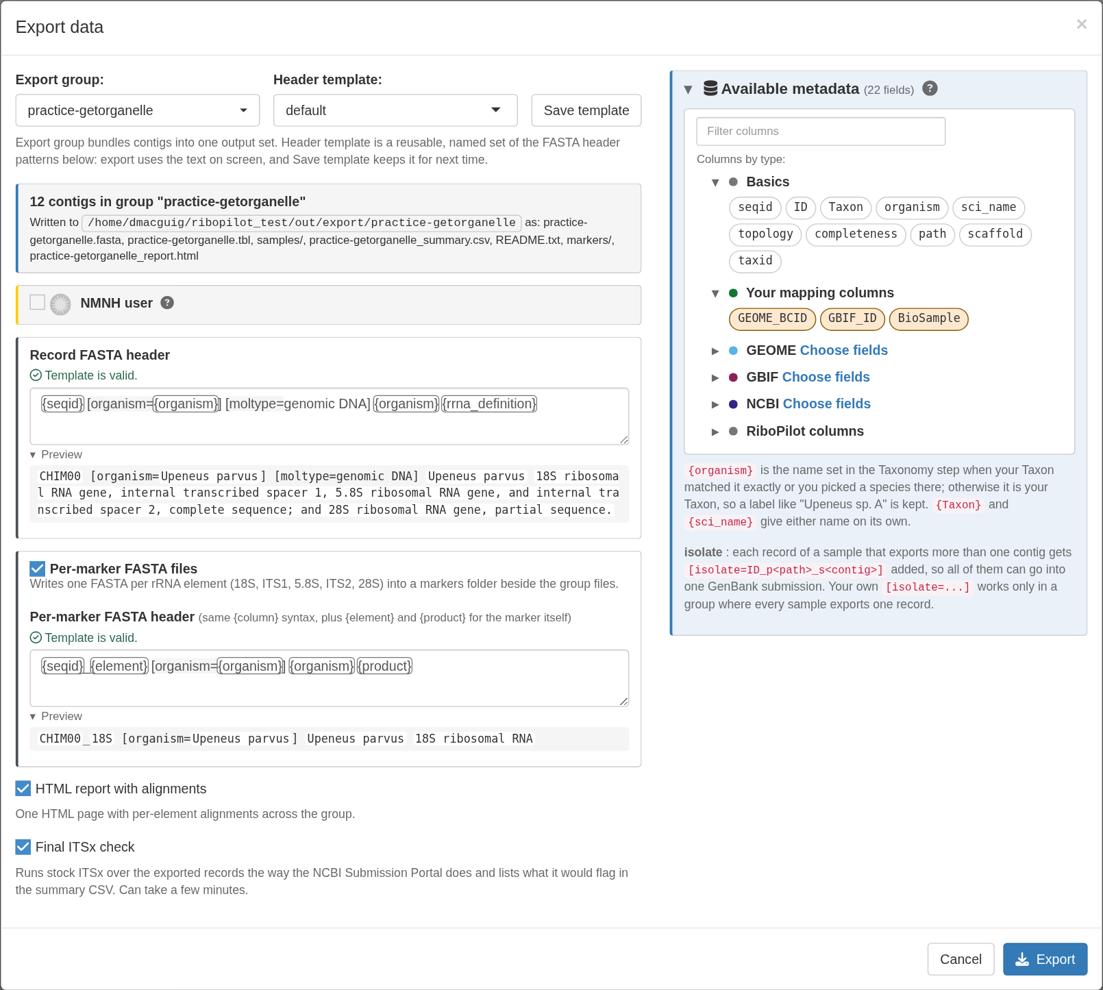Expand the GEOME fields group
This screenshot has width=1103, height=990.
point(715,351)
